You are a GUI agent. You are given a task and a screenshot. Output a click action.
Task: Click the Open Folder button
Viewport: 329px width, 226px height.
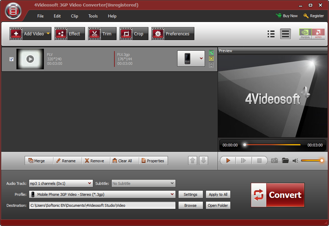coord(218,205)
